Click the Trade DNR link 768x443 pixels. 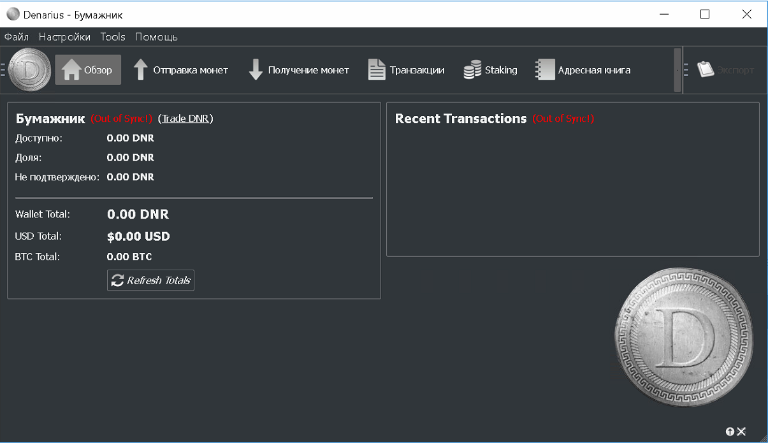click(185, 119)
